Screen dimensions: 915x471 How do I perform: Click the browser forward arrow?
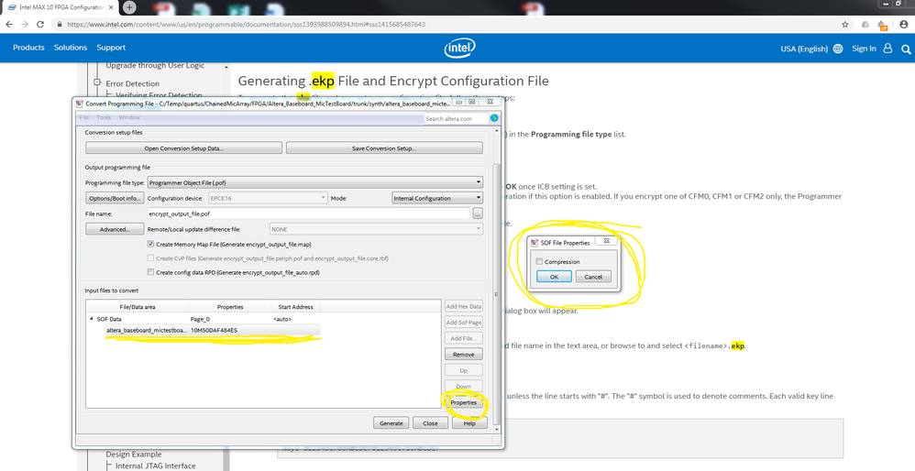tap(25, 25)
